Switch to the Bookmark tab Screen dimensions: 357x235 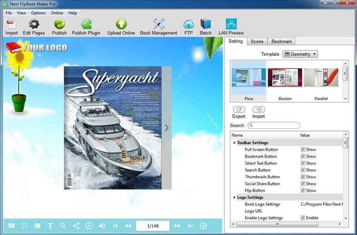pos(282,41)
